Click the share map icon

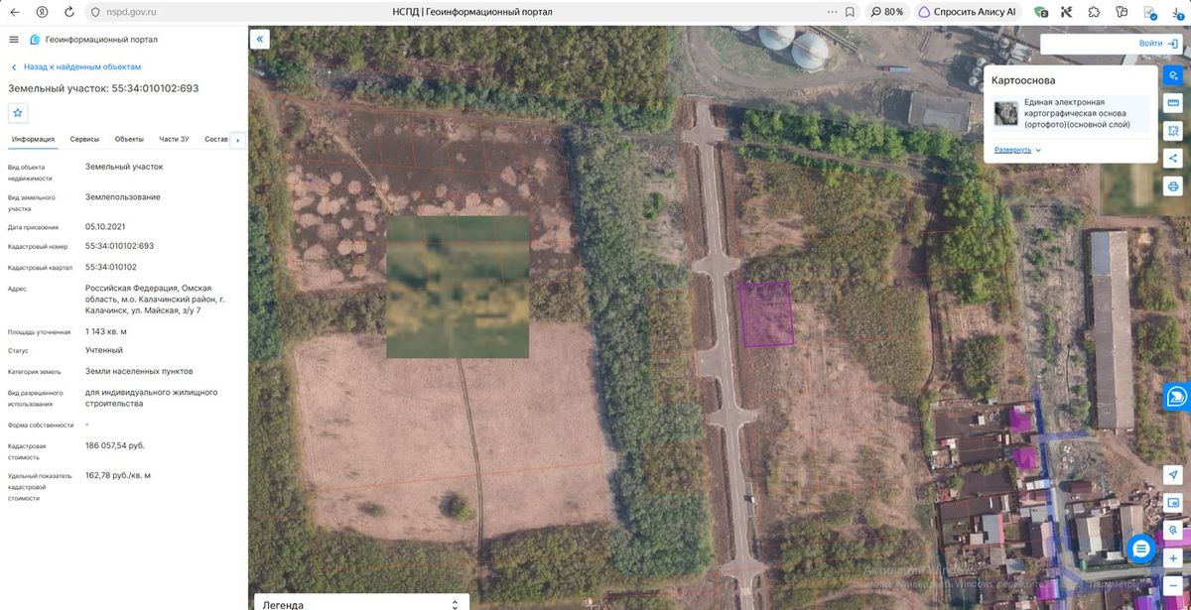[1173, 158]
